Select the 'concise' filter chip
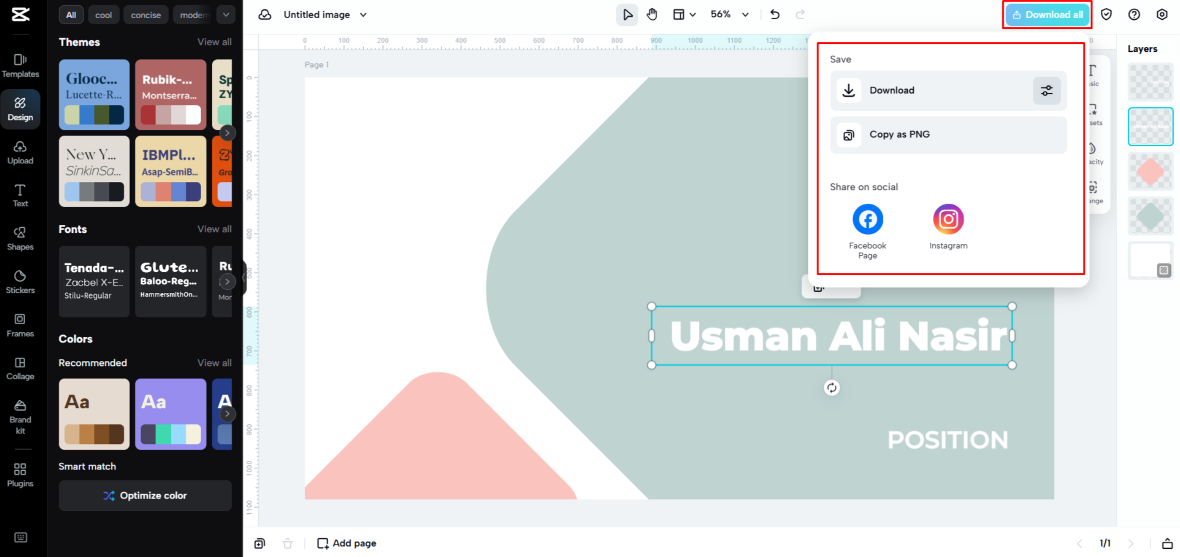This screenshot has width=1180, height=557. (x=146, y=15)
